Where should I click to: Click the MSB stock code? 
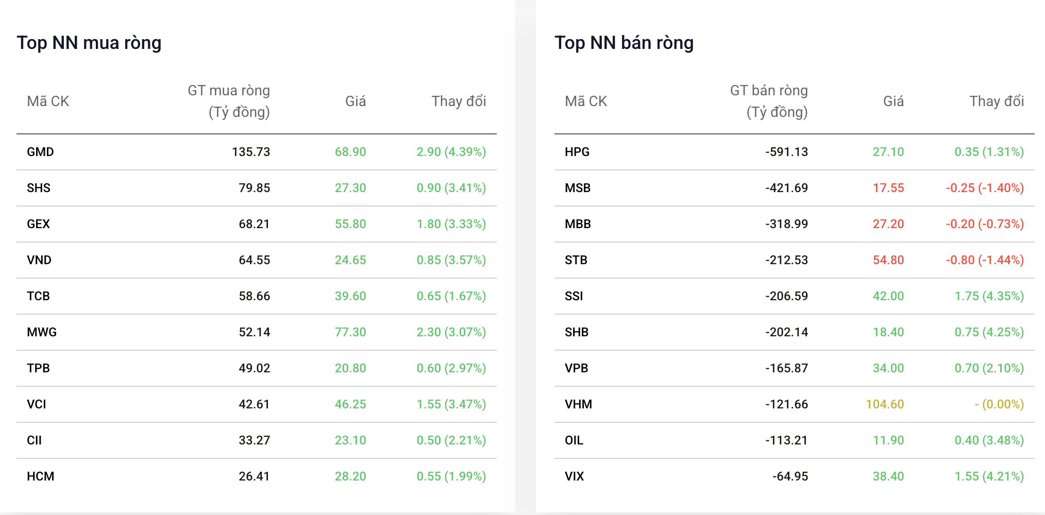tap(578, 188)
